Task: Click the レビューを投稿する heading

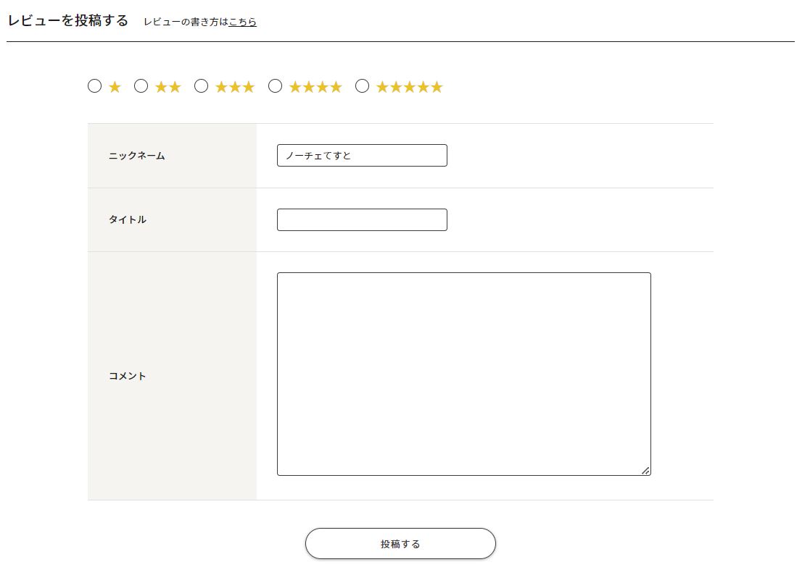Action: click(x=68, y=20)
